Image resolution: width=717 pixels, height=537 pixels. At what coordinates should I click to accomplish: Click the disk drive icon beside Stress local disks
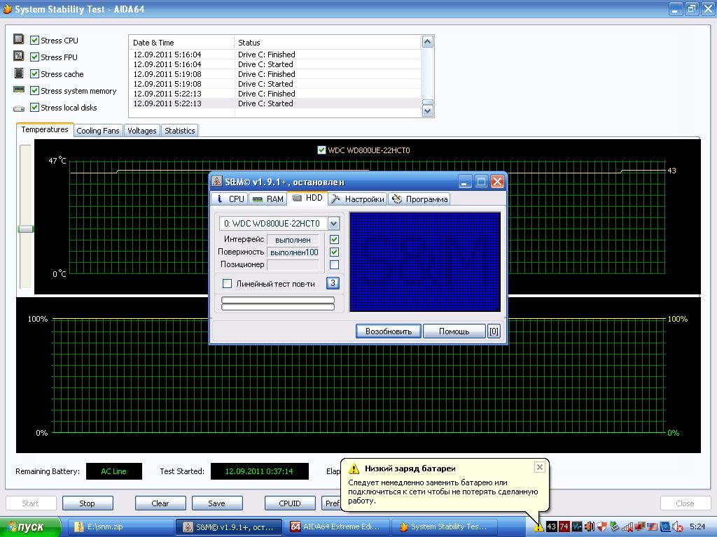(19, 108)
